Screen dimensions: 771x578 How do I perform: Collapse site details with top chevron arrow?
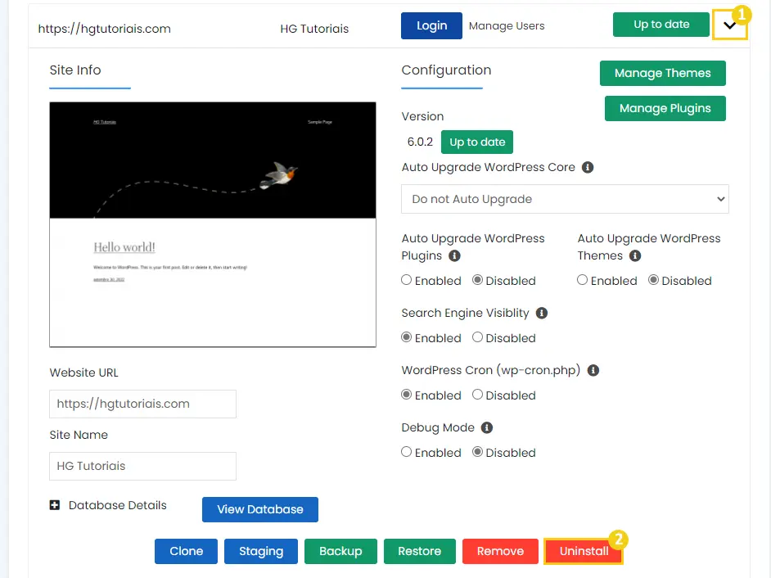(730, 25)
